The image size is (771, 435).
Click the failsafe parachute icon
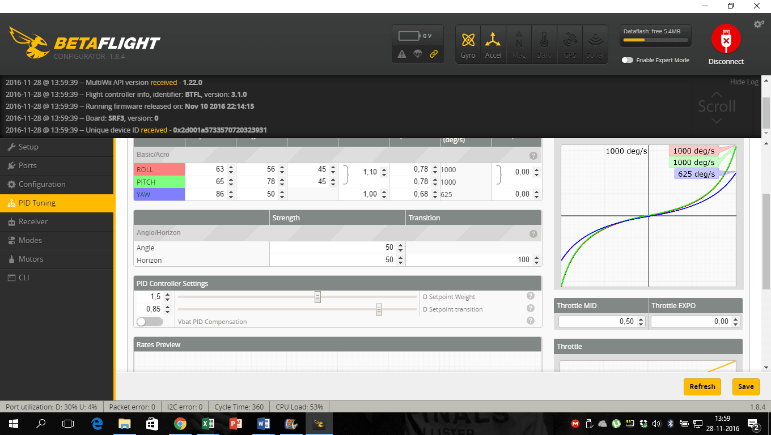(x=418, y=54)
